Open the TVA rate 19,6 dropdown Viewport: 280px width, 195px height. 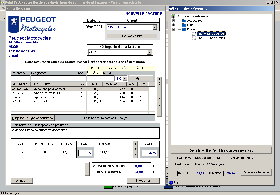(125, 78)
